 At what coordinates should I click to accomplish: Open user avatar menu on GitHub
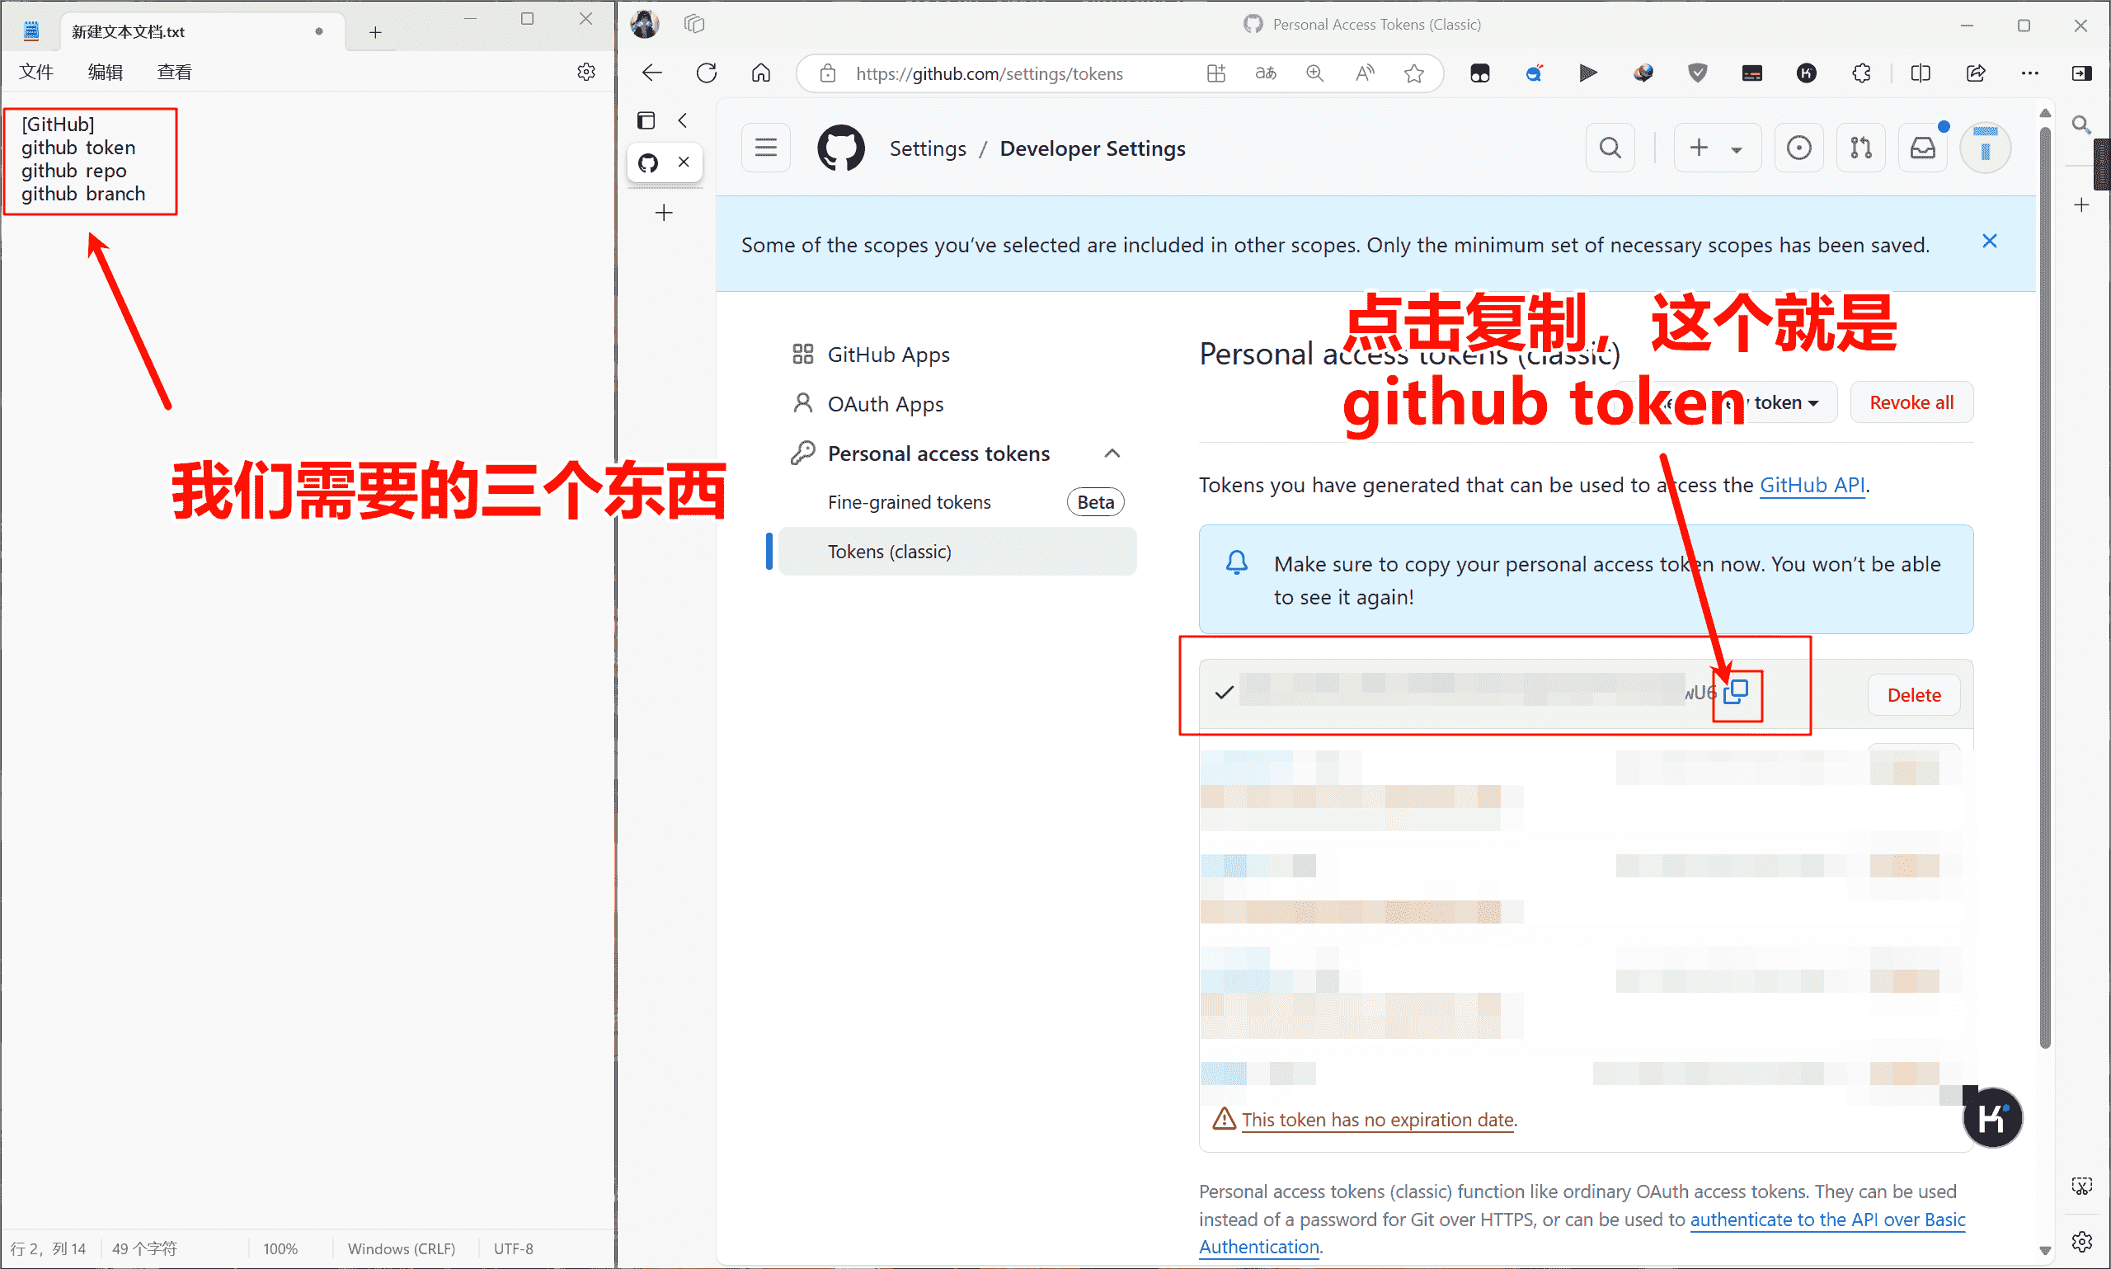[x=1985, y=148]
